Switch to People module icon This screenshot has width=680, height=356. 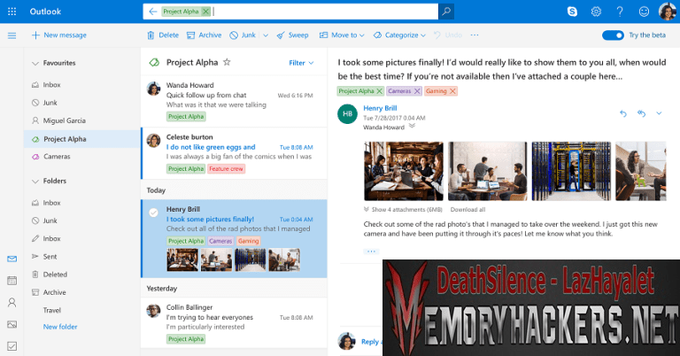tap(12, 303)
